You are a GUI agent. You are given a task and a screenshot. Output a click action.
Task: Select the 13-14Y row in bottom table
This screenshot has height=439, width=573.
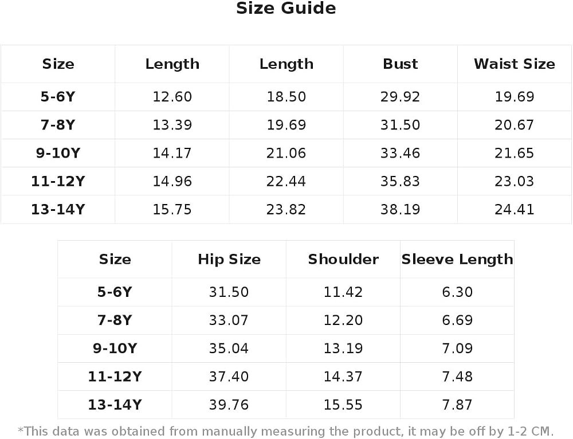pos(286,405)
